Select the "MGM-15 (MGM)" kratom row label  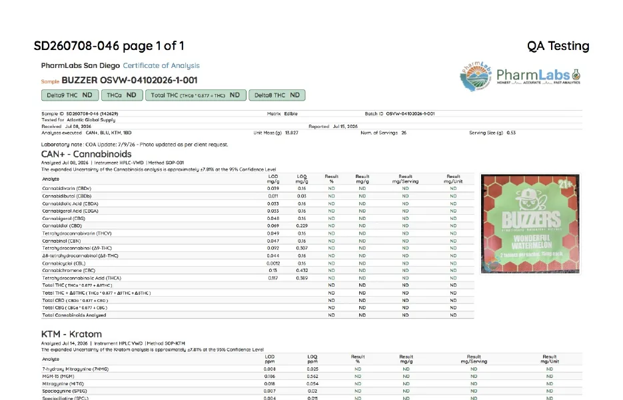tap(58, 376)
